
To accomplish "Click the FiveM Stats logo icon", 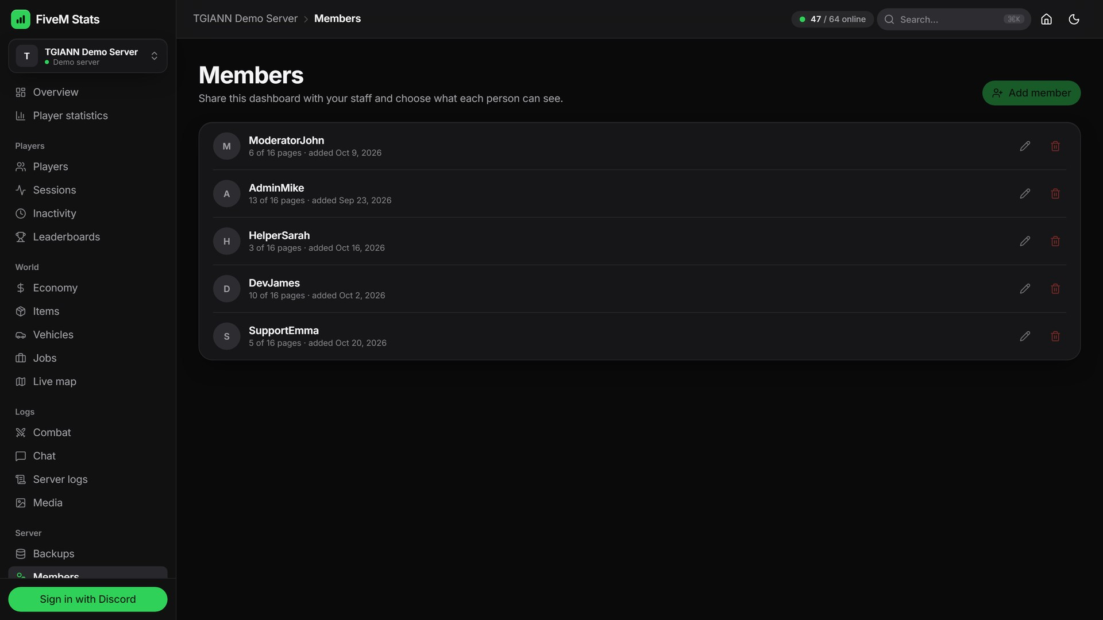I will click(x=21, y=19).
